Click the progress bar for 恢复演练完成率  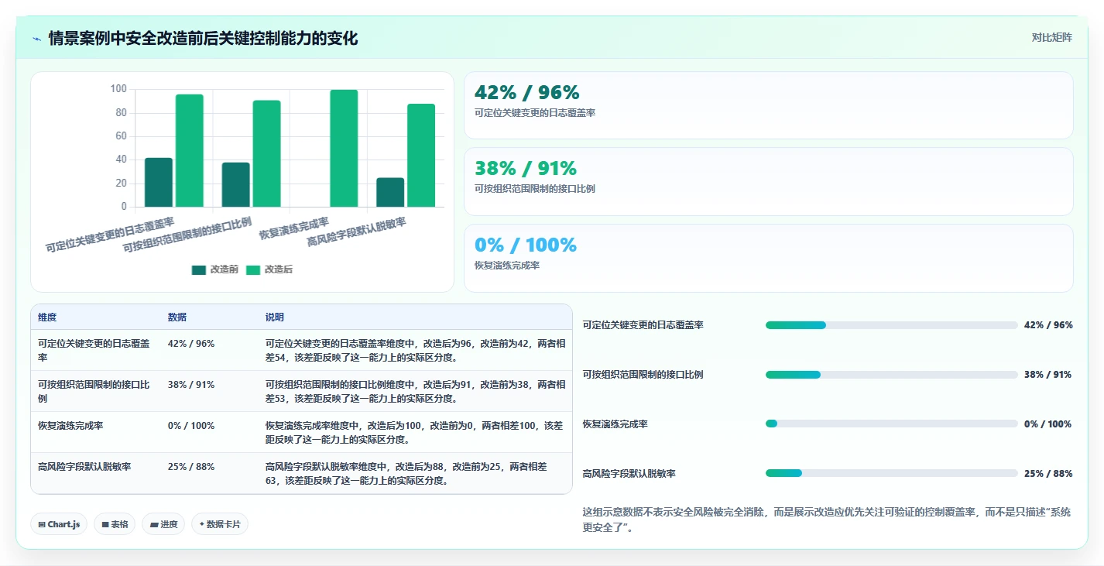pyautogui.click(x=892, y=424)
